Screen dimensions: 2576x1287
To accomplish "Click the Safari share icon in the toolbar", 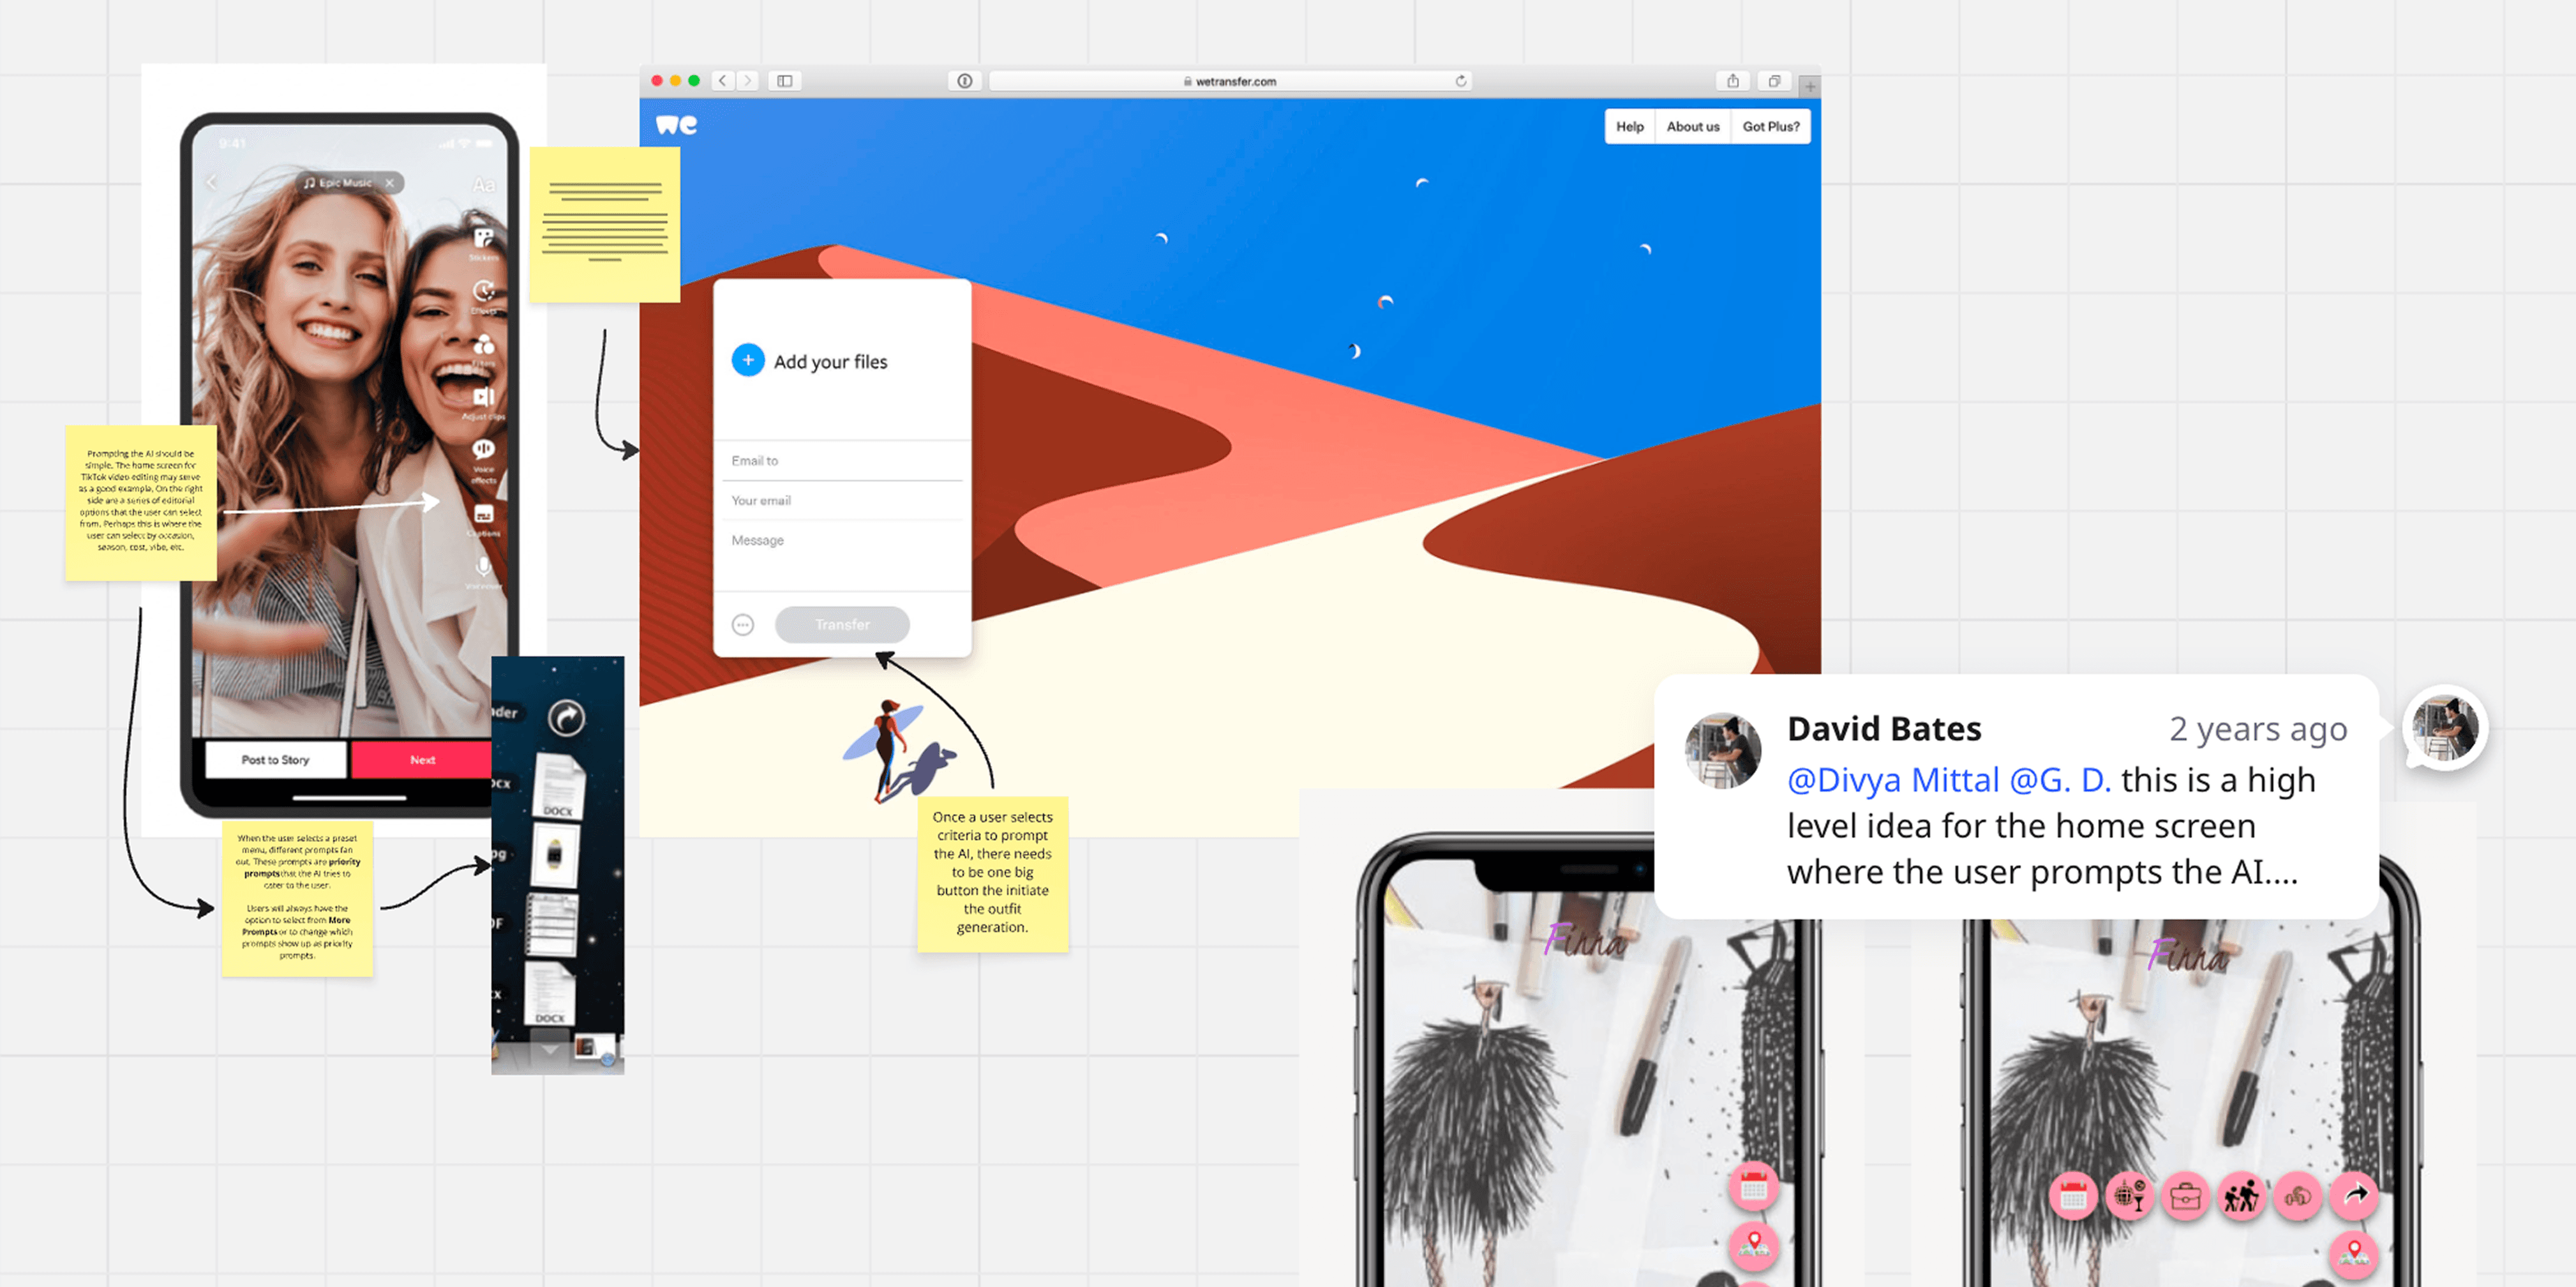I will (1732, 81).
